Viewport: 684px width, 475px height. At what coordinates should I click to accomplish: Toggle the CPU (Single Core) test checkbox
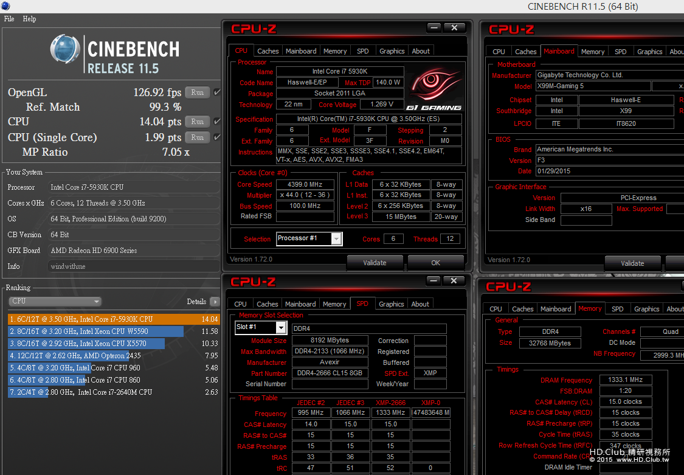(x=217, y=137)
